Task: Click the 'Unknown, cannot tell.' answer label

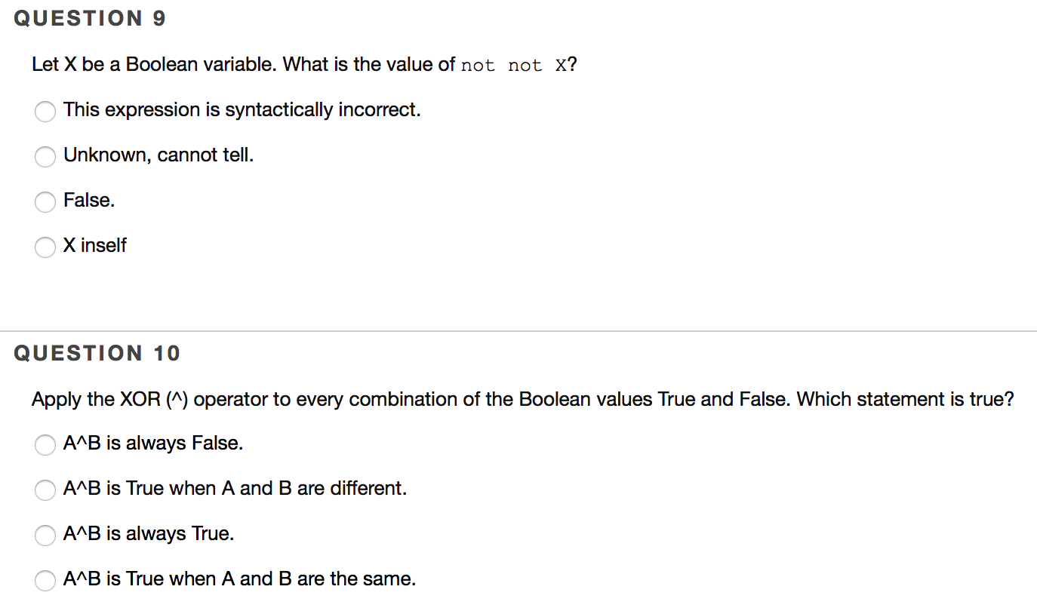Action: click(158, 155)
